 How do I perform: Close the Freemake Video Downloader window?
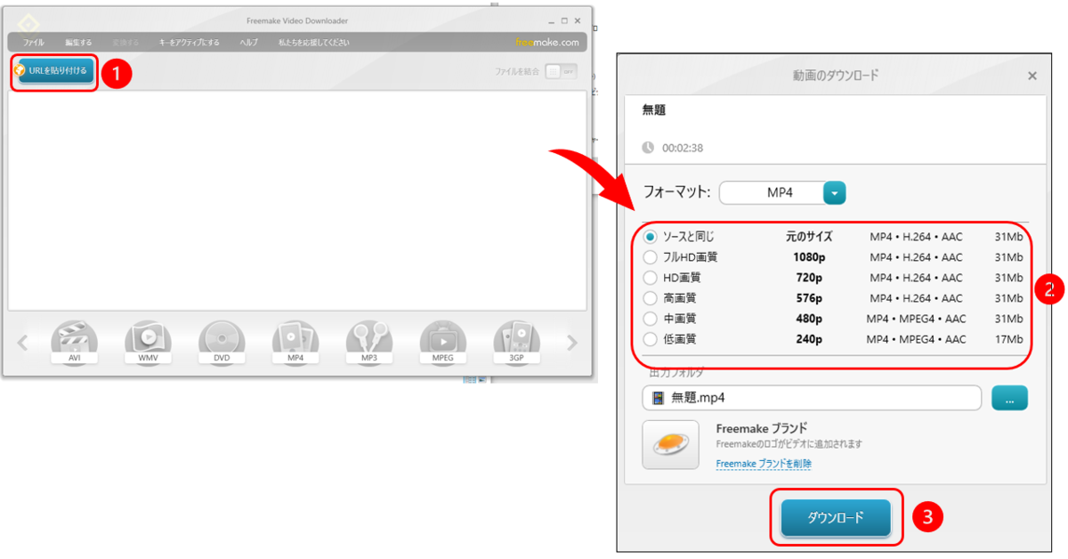pyautogui.click(x=578, y=20)
